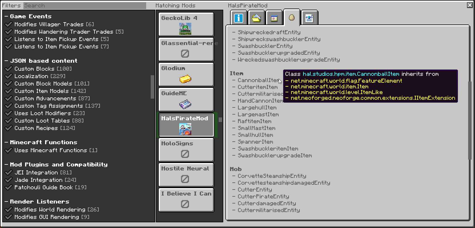This screenshot has width=475, height=228.
Task: Uncheck the JEI Integration [81] filter
Action: pyautogui.click(x=9, y=172)
